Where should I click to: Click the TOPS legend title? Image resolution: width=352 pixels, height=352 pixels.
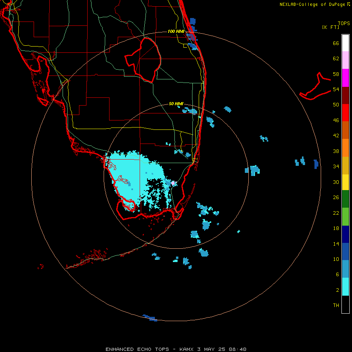click(344, 23)
